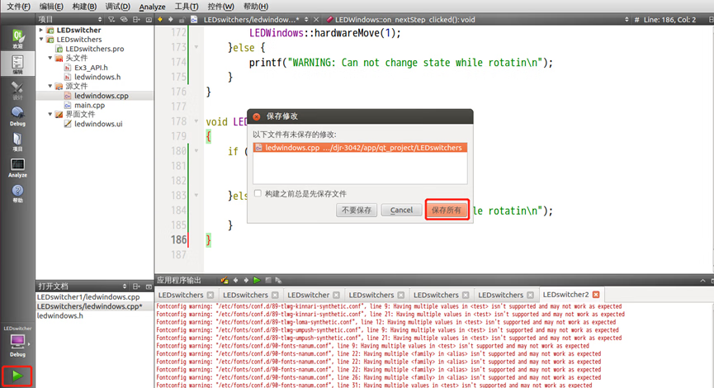Open ledwindows.h in the open documents list

[x=60, y=315]
